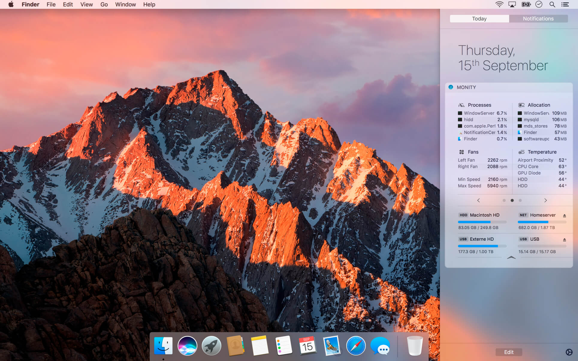
Task: Open the Trash in the Dock
Action: pyautogui.click(x=415, y=346)
